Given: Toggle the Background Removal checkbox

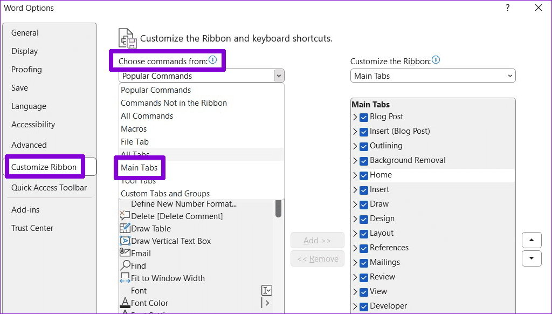Looking at the screenshot, I should click(364, 161).
